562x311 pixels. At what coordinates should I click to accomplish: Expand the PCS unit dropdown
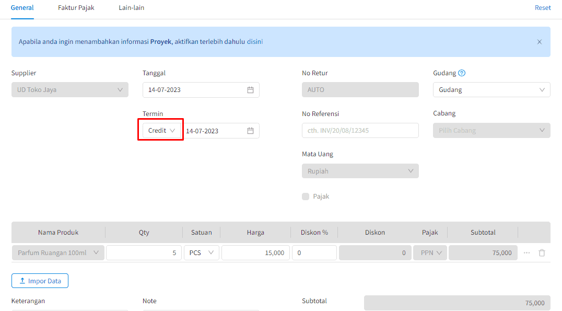tap(201, 253)
